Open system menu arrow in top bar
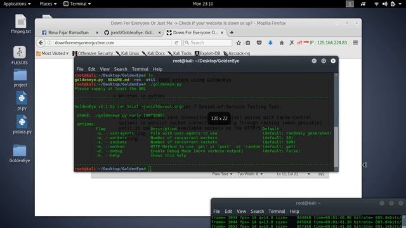The image size is (406, 228). (x=400, y=4)
